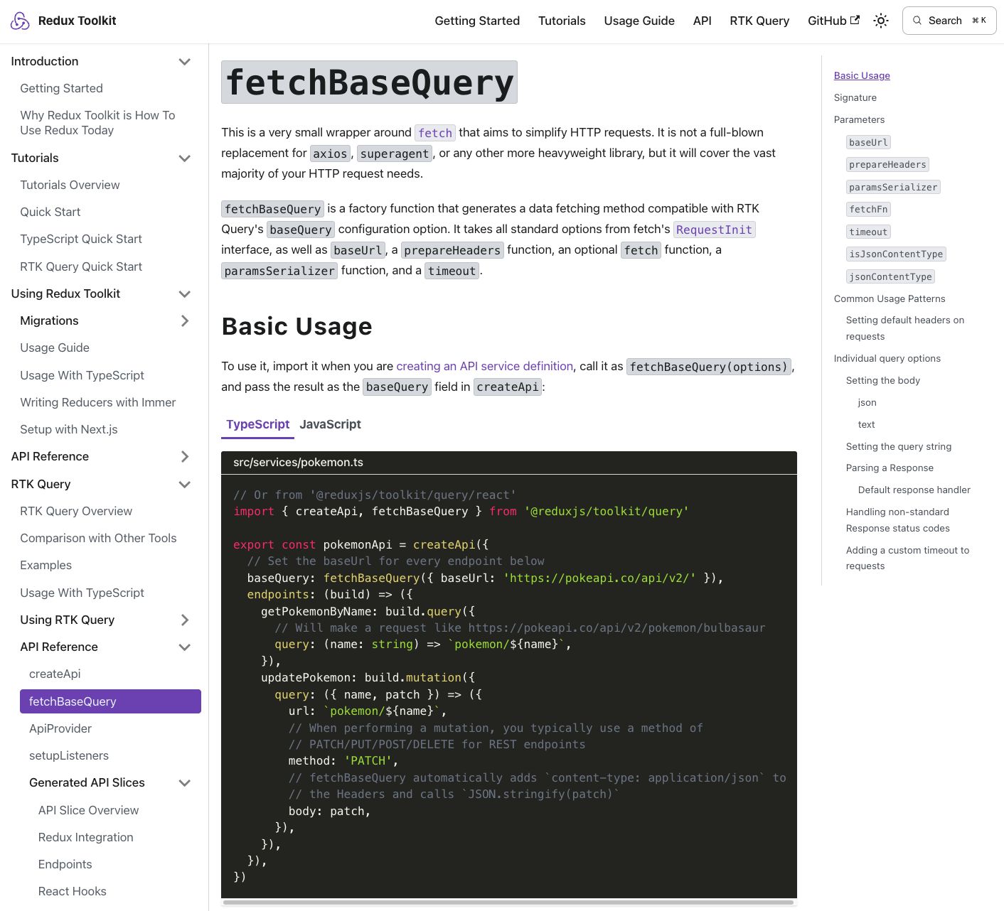Open Tutorials in top navbar
1004x911 pixels.
pos(562,21)
